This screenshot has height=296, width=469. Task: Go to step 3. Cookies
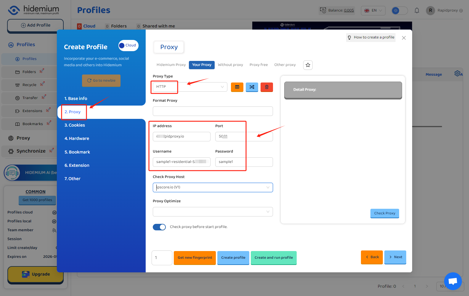[x=75, y=125]
